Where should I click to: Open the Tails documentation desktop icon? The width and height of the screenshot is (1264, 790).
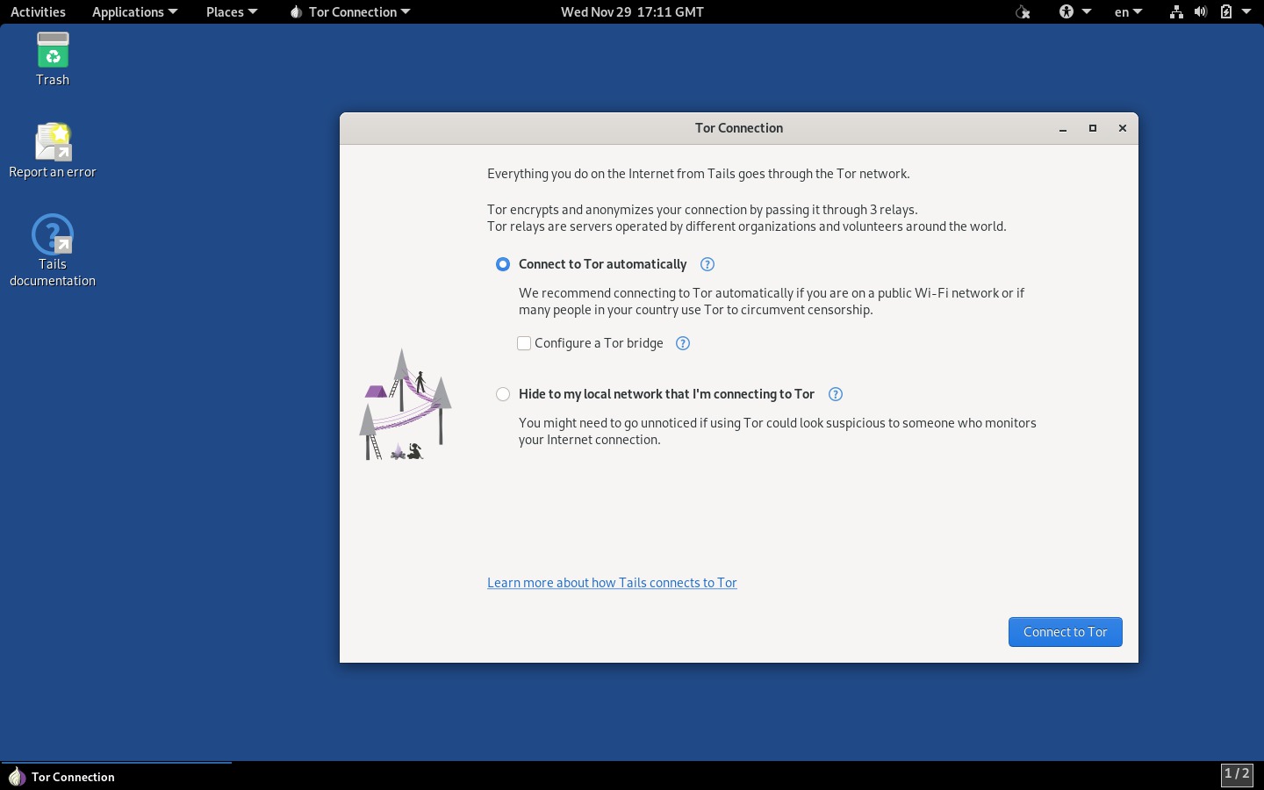point(53,251)
